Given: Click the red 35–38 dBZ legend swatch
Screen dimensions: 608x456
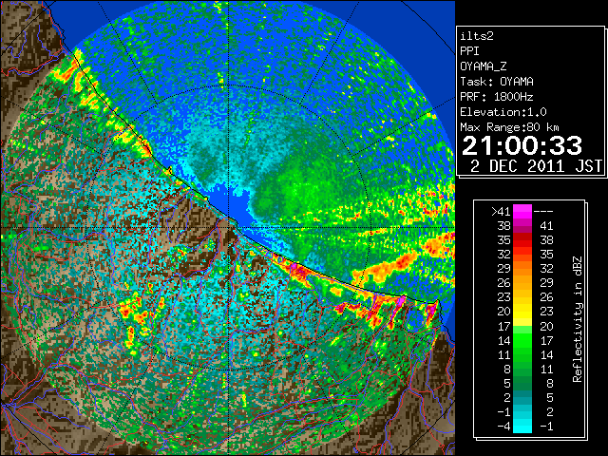Looking at the screenshot, I should point(522,240).
